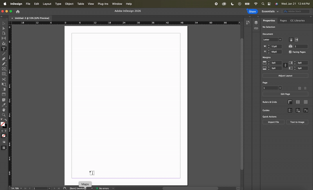313x190 pixels.
Task: Open the [Basic] (working) profile dropdown
Action: point(92,188)
